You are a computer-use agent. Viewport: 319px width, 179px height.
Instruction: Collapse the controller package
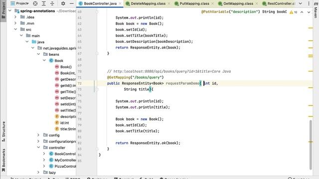click(38, 148)
